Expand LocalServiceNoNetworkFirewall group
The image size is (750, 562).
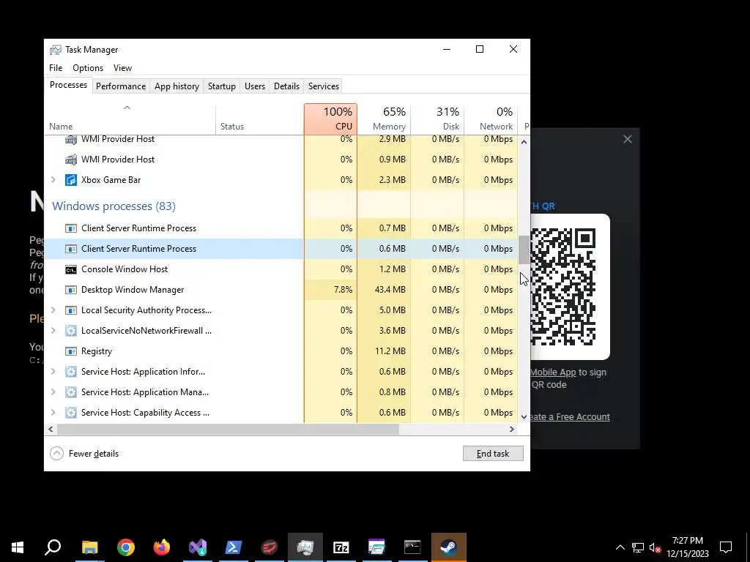coord(53,331)
